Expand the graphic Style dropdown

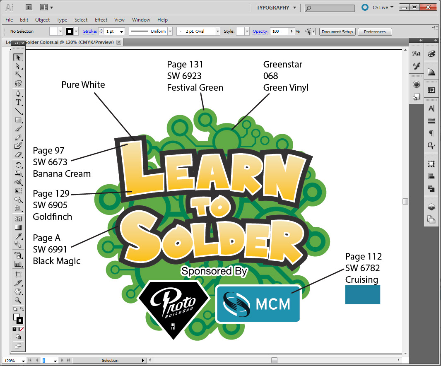tap(247, 31)
